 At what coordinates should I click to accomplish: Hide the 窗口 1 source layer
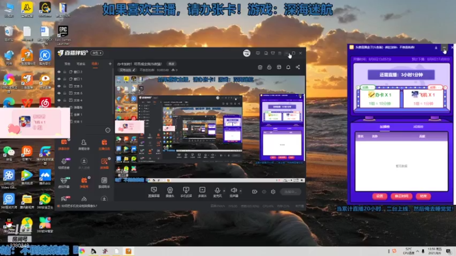click(59, 79)
